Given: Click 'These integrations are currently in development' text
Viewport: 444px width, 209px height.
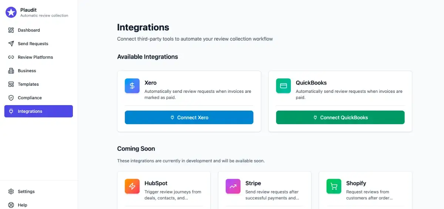Looking at the screenshot, I should 191,161.
